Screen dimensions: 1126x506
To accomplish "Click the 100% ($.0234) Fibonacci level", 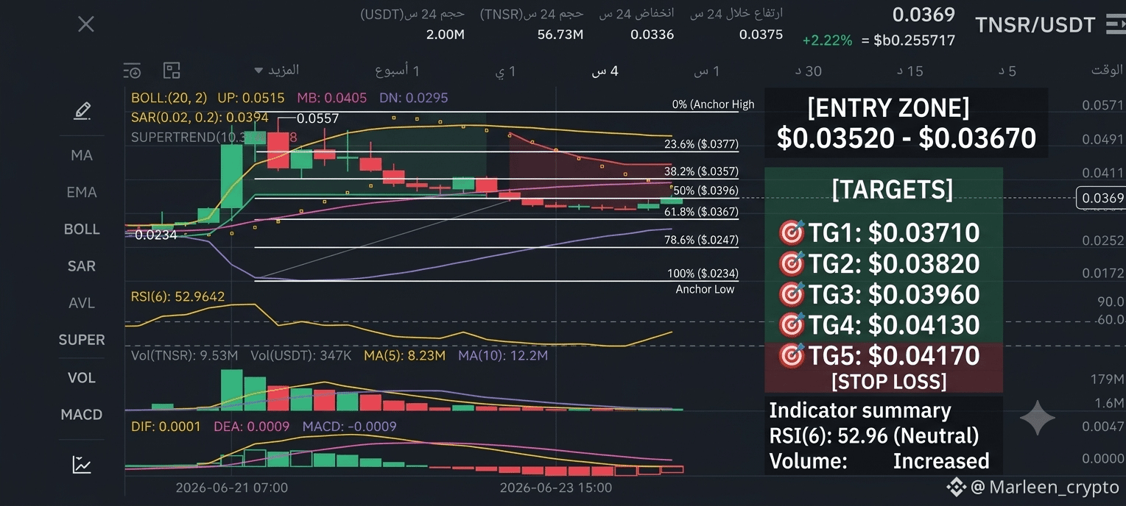I will (x=703, y=273).
